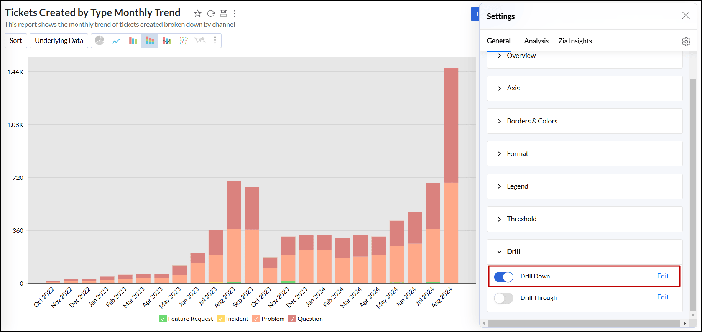Image resolution: width=702 pixels, height=332 pixels.
Task: Refresh the report data
Action: 211,14
